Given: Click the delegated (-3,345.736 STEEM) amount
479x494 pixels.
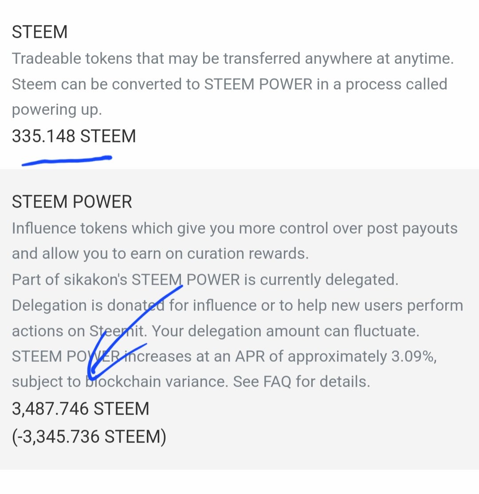Looking at the screenshot, I should pos(89,437).
